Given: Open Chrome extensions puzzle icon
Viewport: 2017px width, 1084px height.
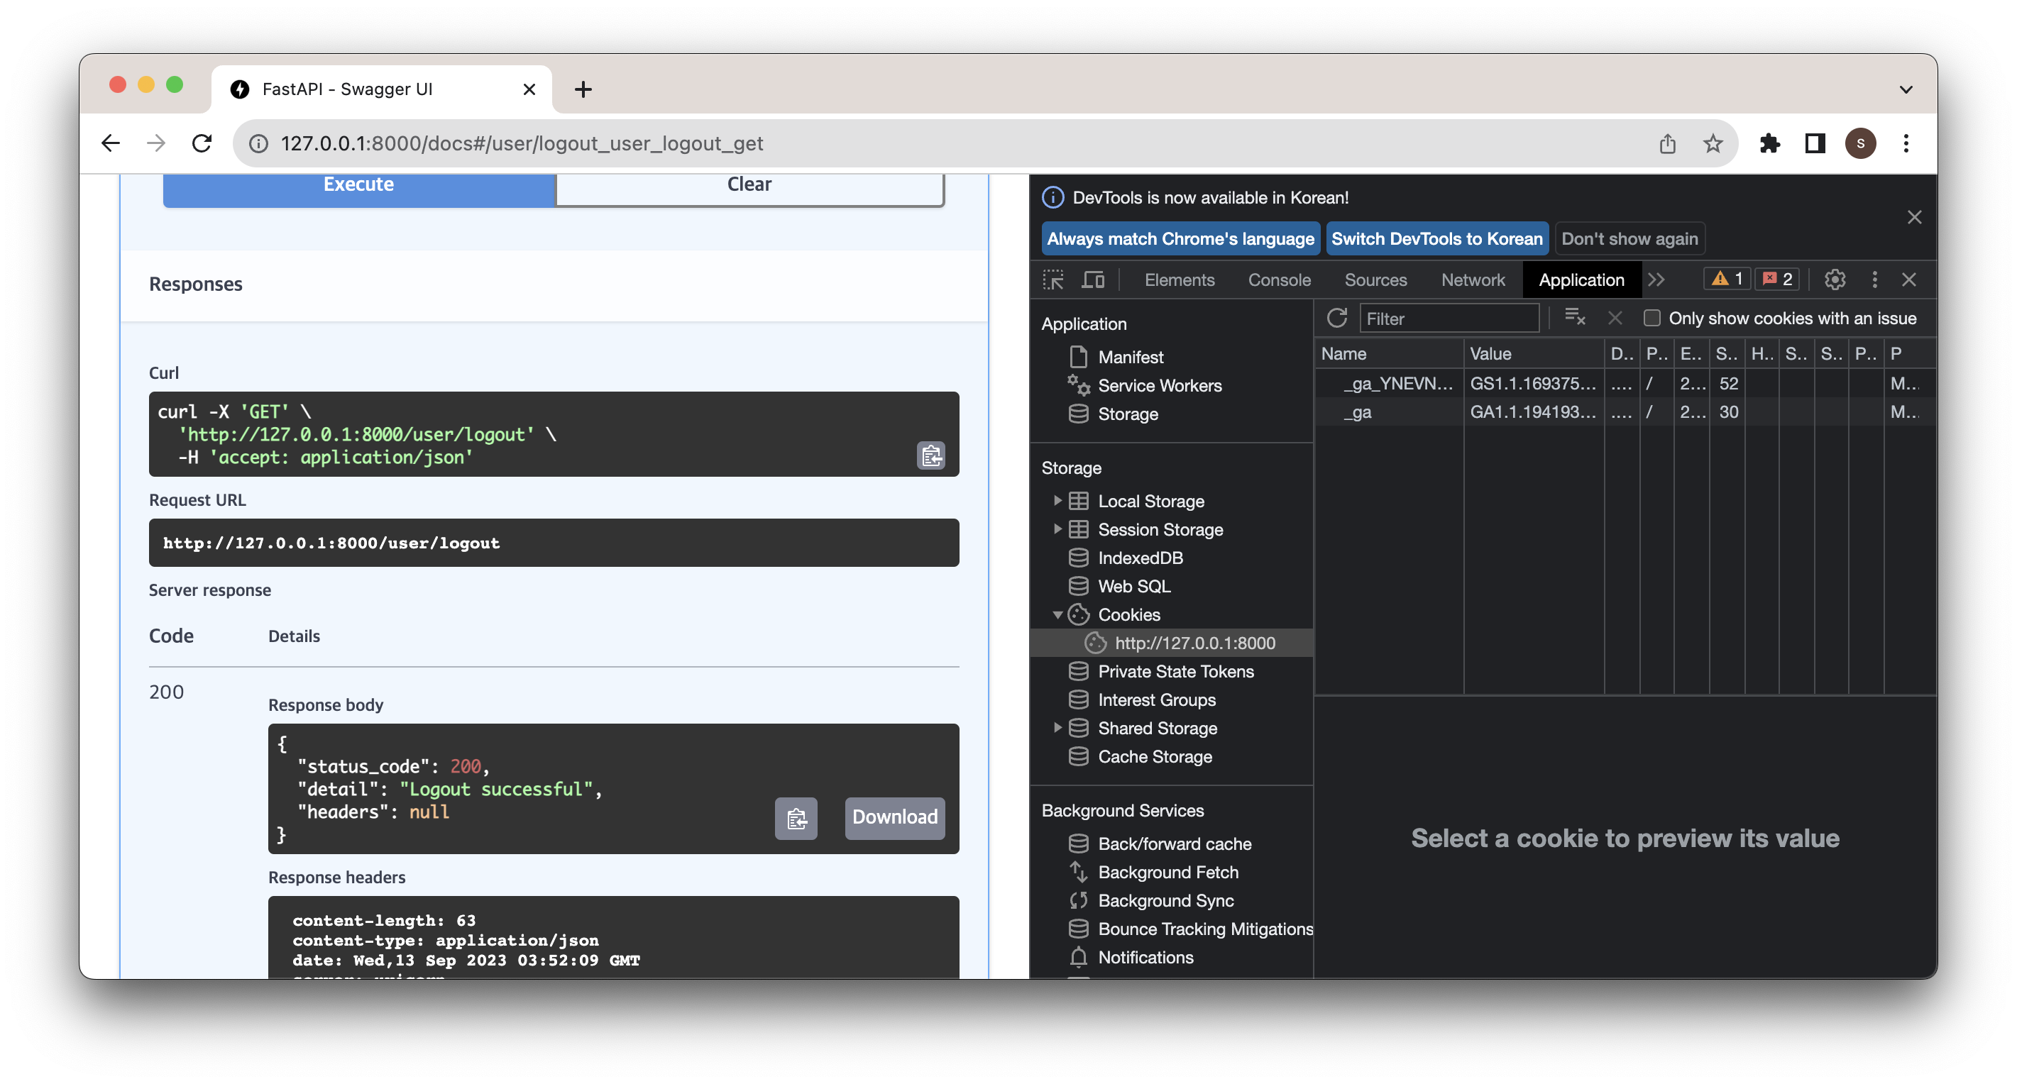Looking at the screenshot, I should point(1769,143).
